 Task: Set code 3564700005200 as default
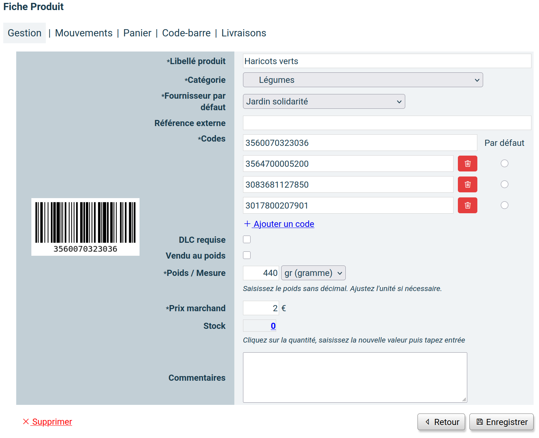pyautogui.click(x=504, y=164)
